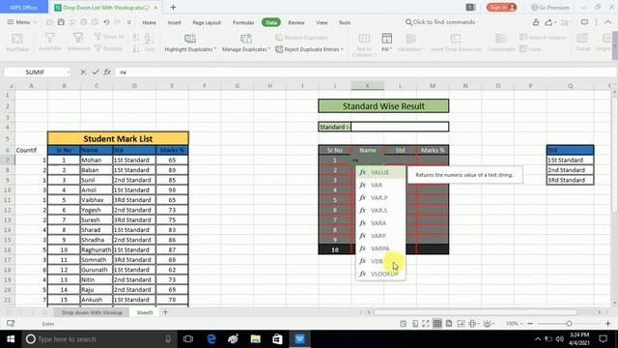
Task: Click zoom out minus icon
Action: [530, 324]
